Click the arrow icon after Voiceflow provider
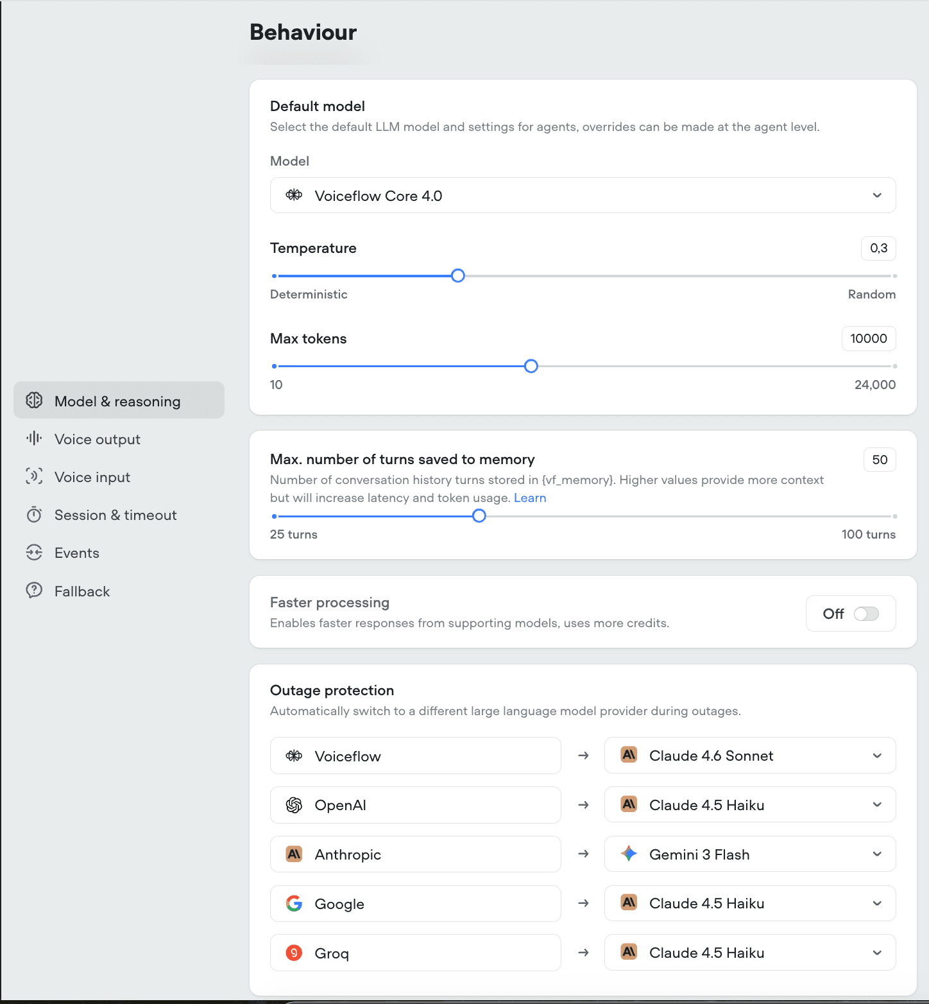The width and height of the screenshot is (929, 1004). click(583, 756)
